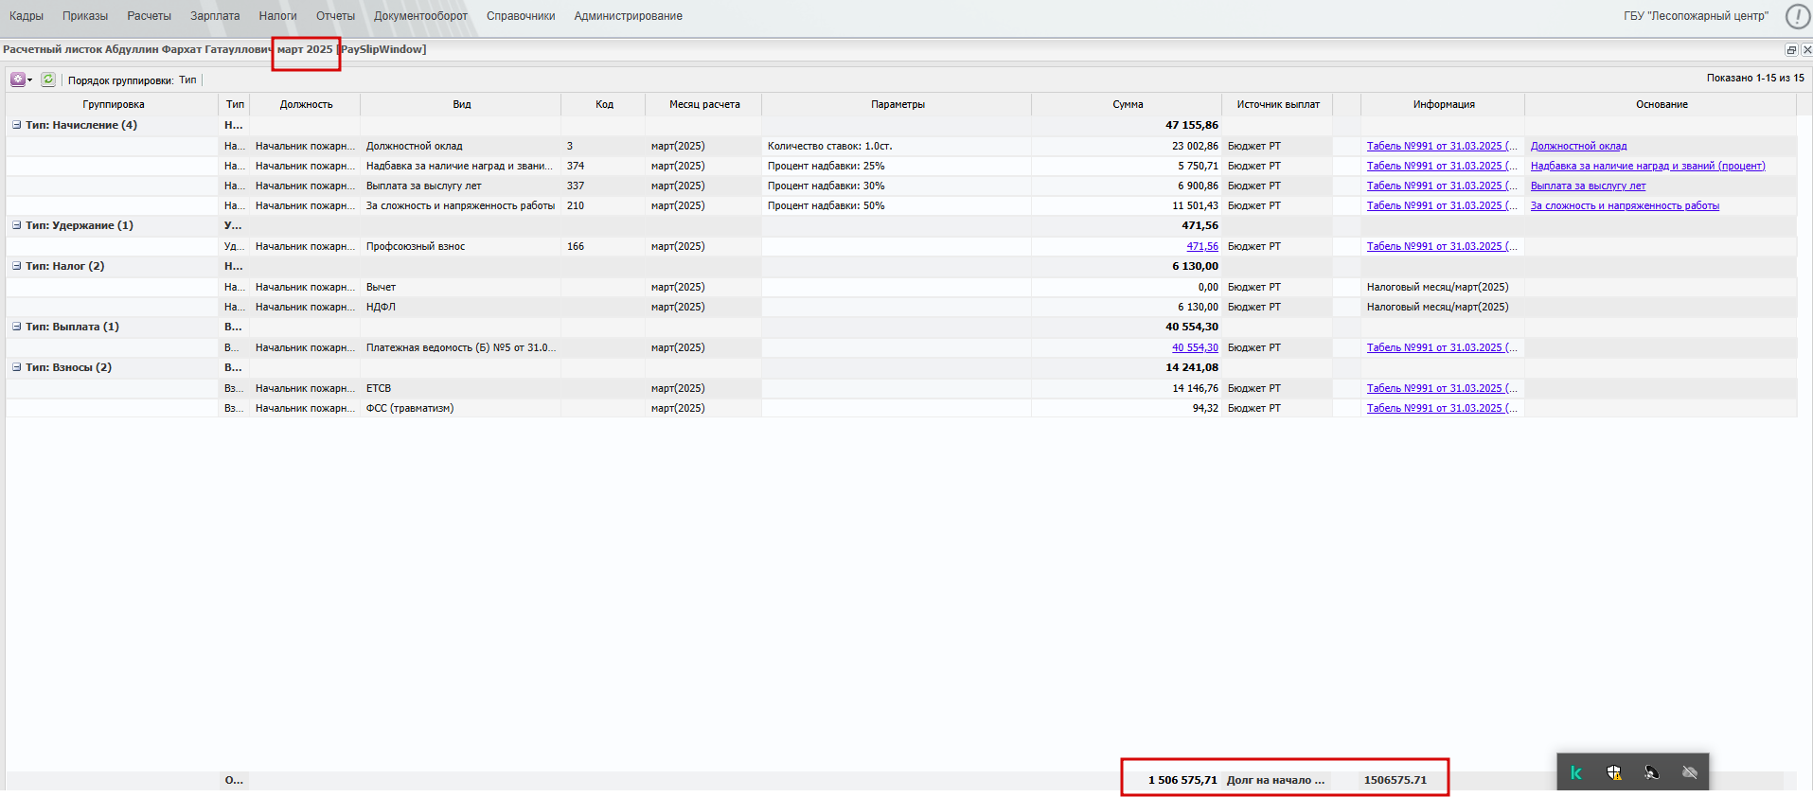Open the 471,56 amount link
This screenshot has height=797, width=1813.
1202,246
